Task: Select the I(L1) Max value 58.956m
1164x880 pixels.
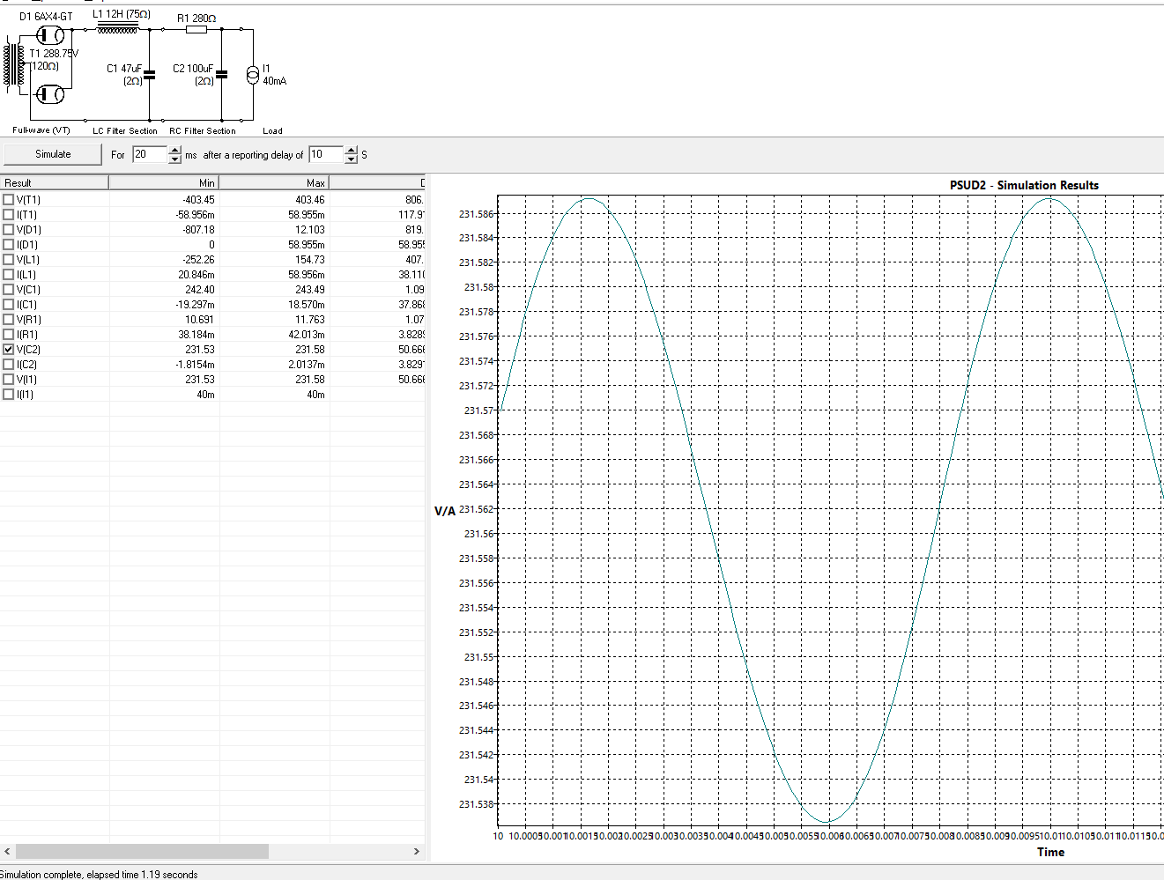Action: click(x=307, y=275)
